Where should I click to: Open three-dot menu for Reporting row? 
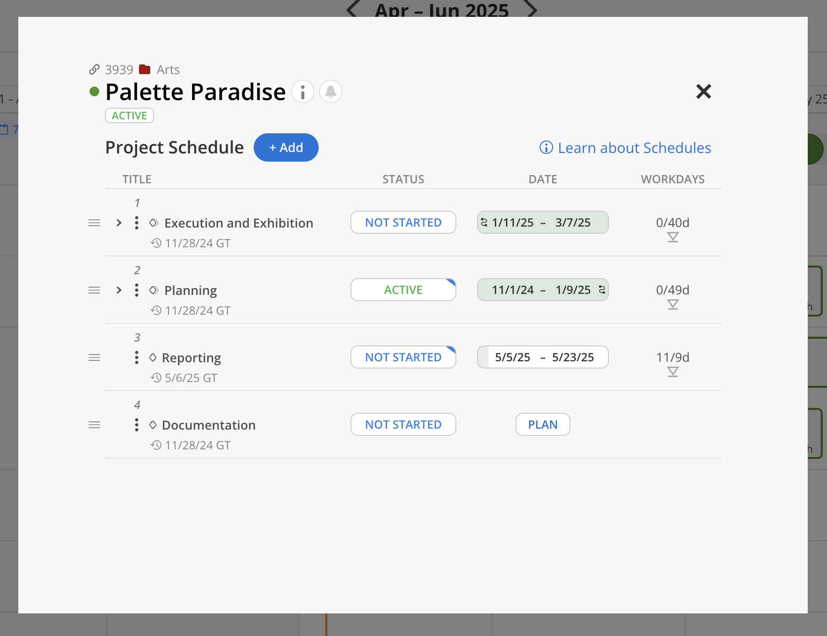(137, 357)
